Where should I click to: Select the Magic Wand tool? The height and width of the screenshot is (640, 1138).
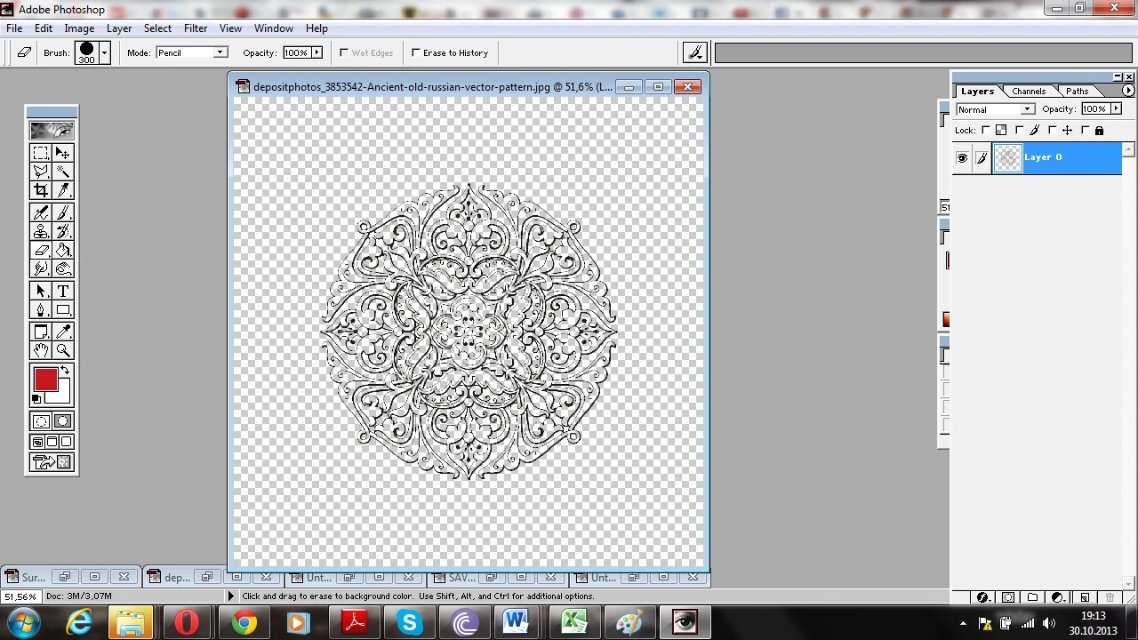63,172
